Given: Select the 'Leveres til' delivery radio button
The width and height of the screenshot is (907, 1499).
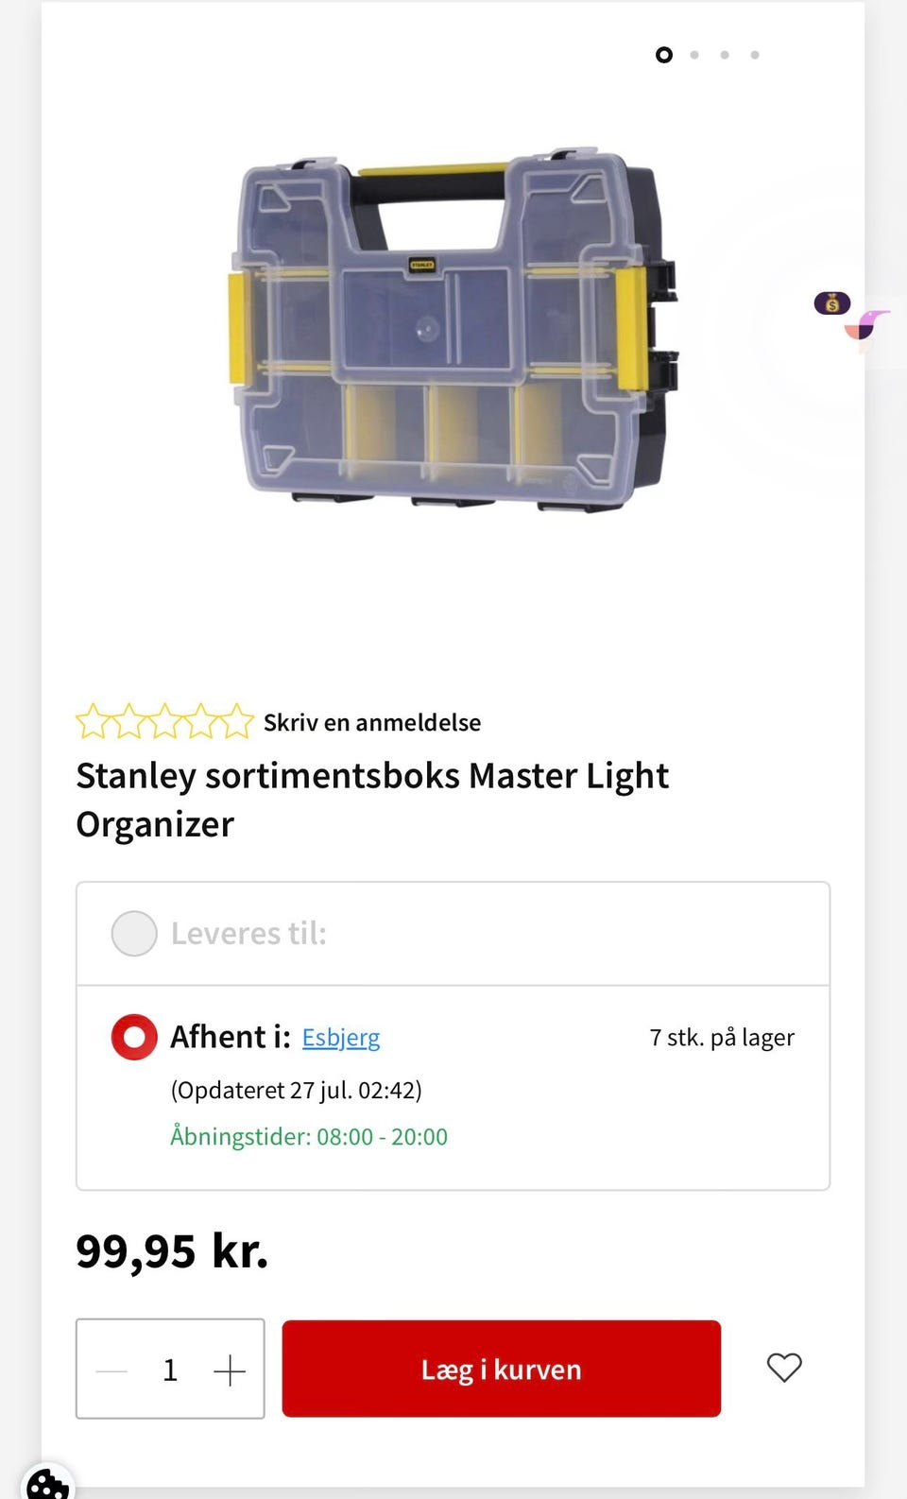Looking at the screenshot, I should pyautogui.click(x=134, y=934).
